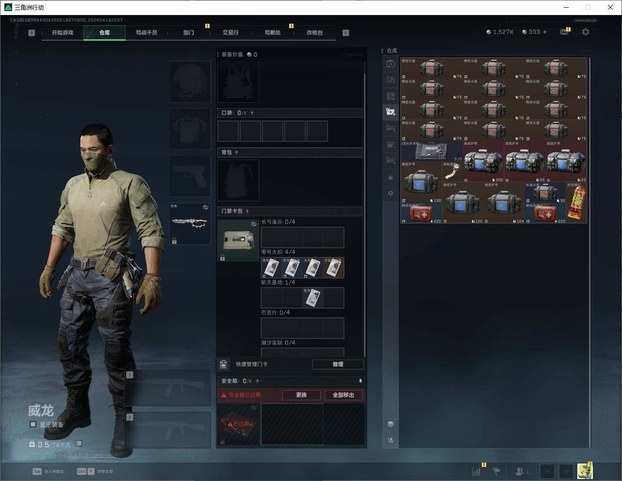
Task: Select the armor case valued 23
Action: 566,162
